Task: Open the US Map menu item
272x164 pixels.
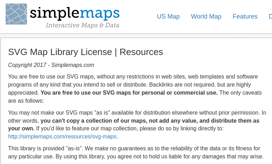Action: 168,16
